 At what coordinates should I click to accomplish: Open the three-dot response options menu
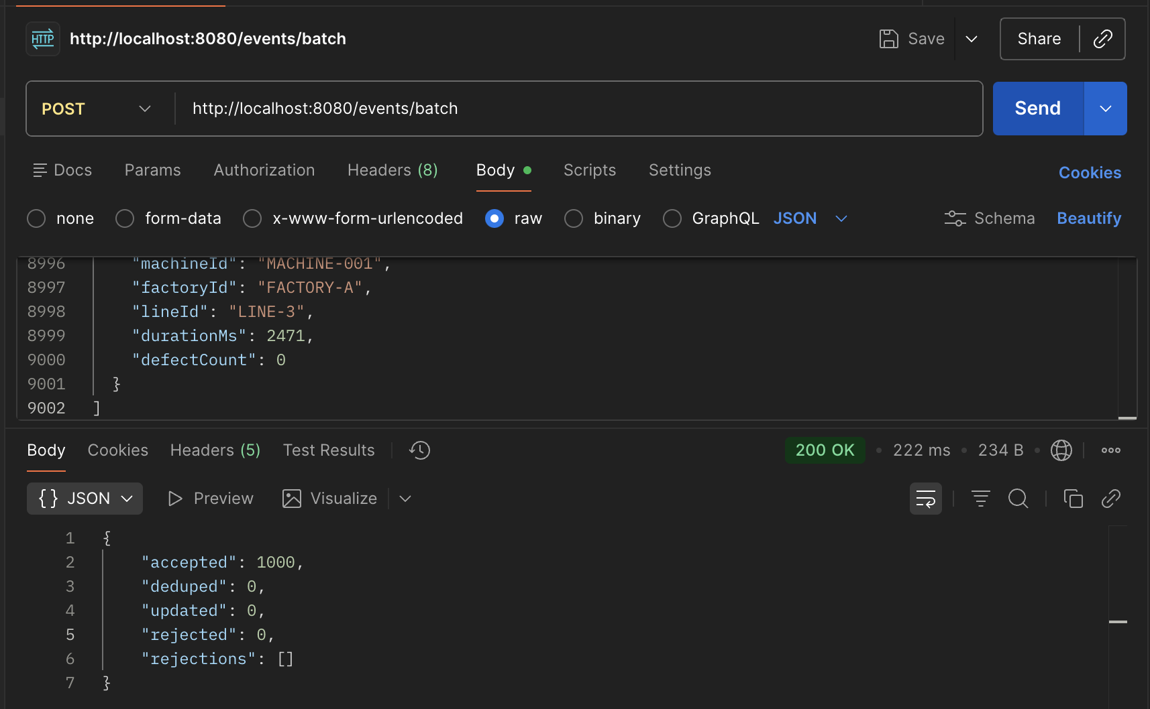tap(1111, 450)
